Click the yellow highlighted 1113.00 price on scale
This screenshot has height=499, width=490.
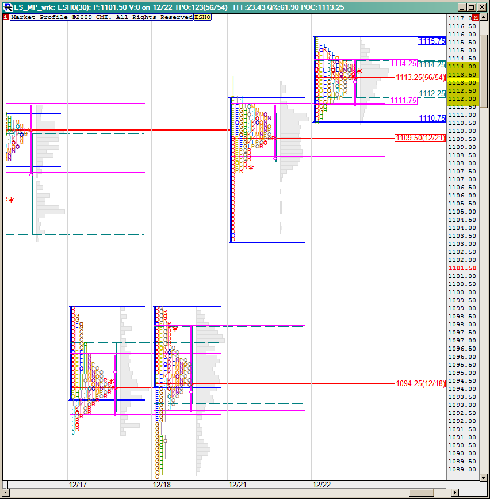(x=462, y=82)
